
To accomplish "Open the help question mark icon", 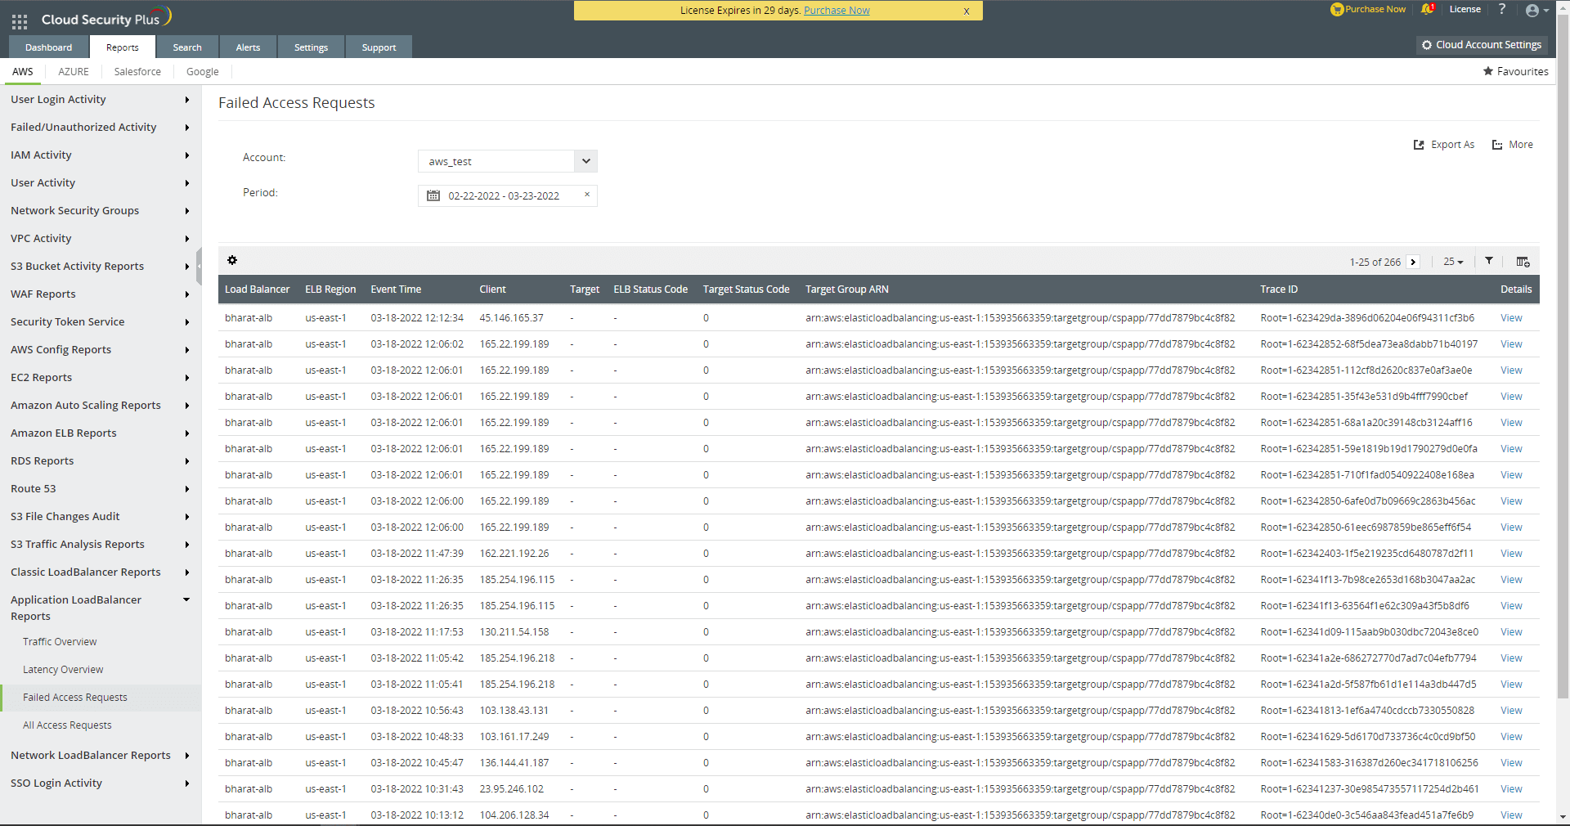I will pyautogui.click(x=1502, y=9).
